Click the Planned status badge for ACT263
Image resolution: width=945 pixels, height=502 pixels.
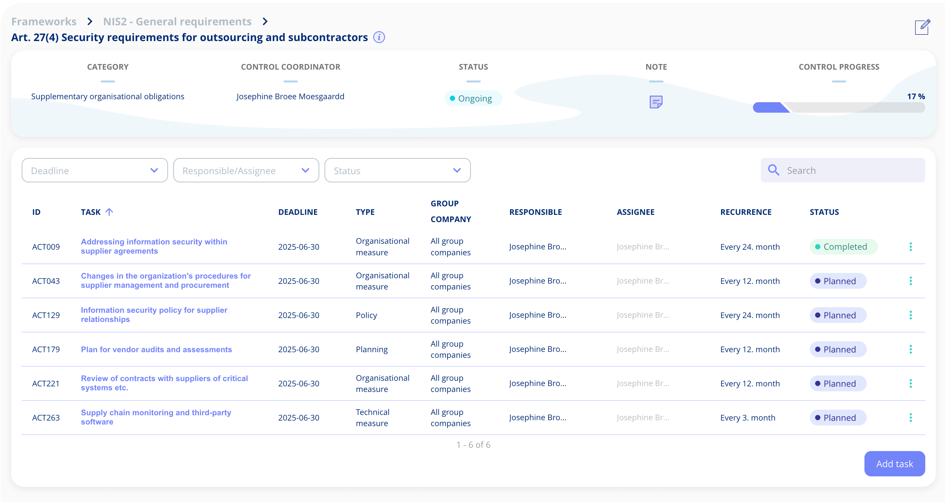[x=838, y=417]
